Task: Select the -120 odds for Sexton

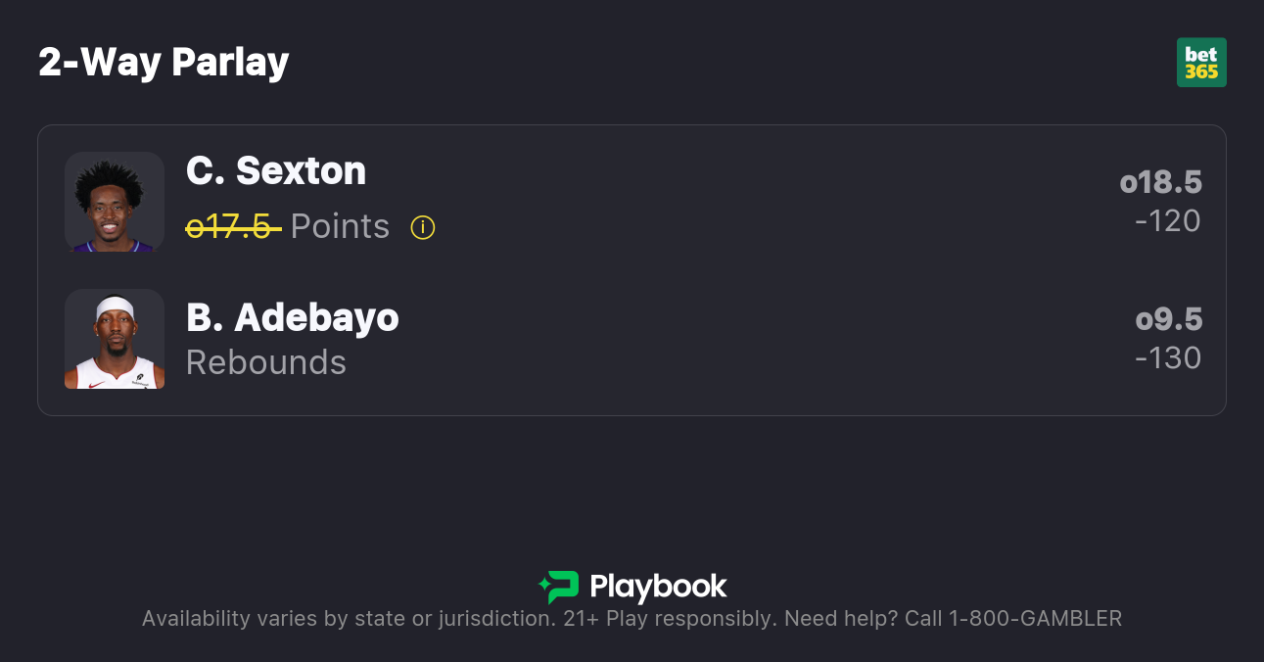Action: click(x=1167, y=221)
